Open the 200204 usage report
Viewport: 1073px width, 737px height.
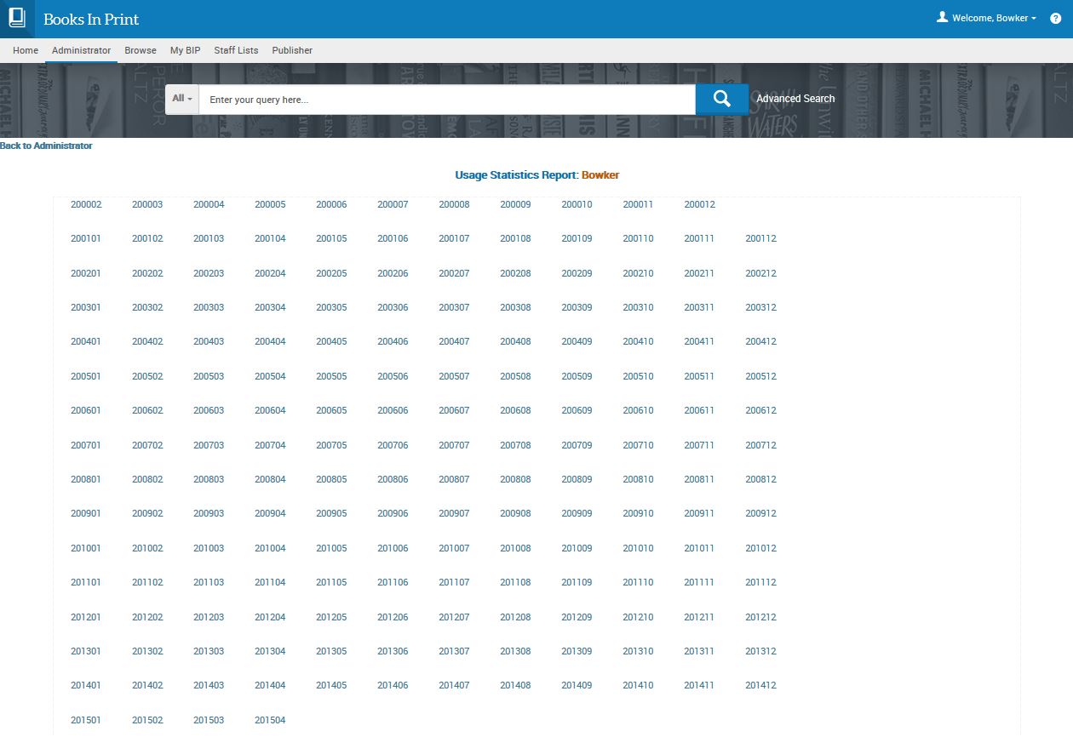pyautogui.click(x=270, y=273)
